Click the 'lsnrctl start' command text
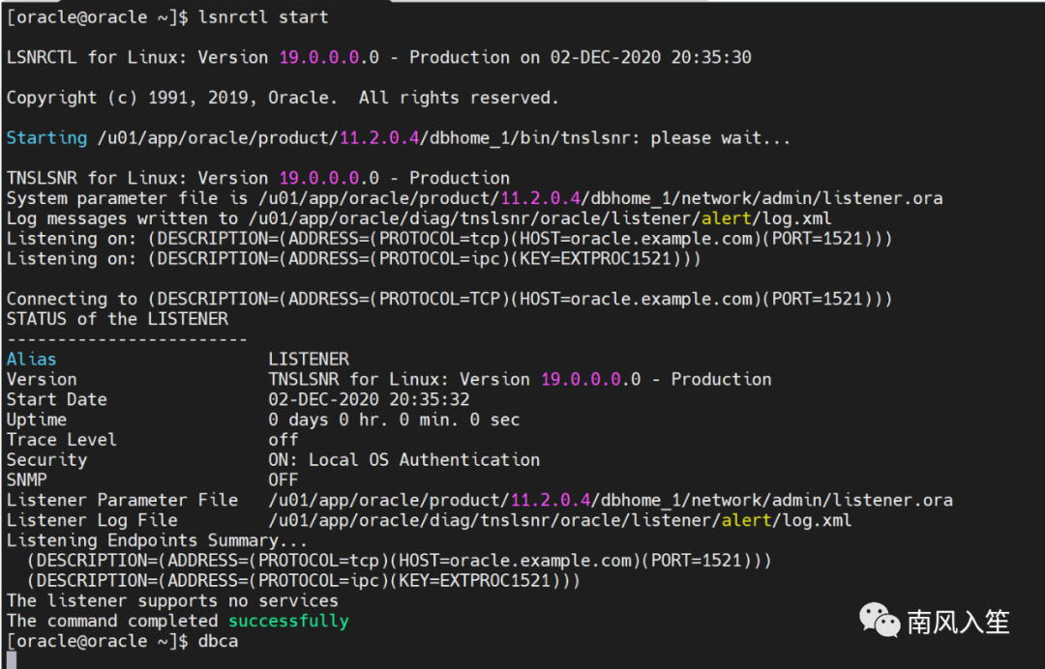Image resolution: width=1045 pixels, height=669 pixels. coord(263,16)
